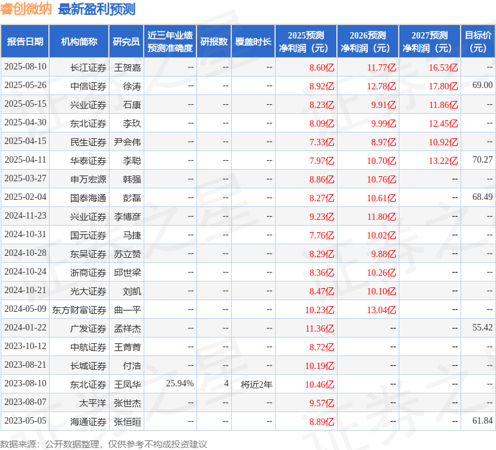
Task: Click target price 55.42
Action: click(x=482, y=327)
